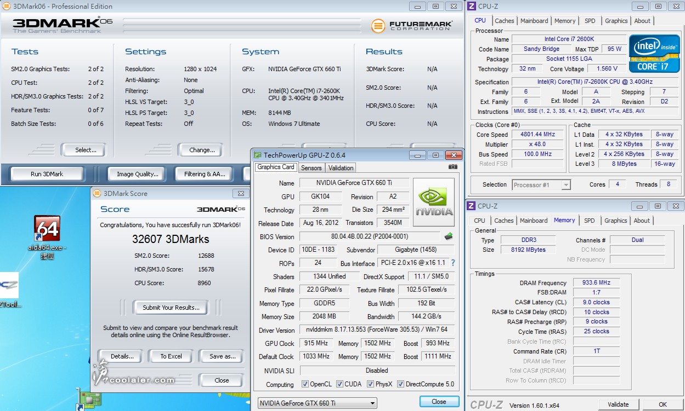Open the Memory tab in top CPU-Z

565,21
